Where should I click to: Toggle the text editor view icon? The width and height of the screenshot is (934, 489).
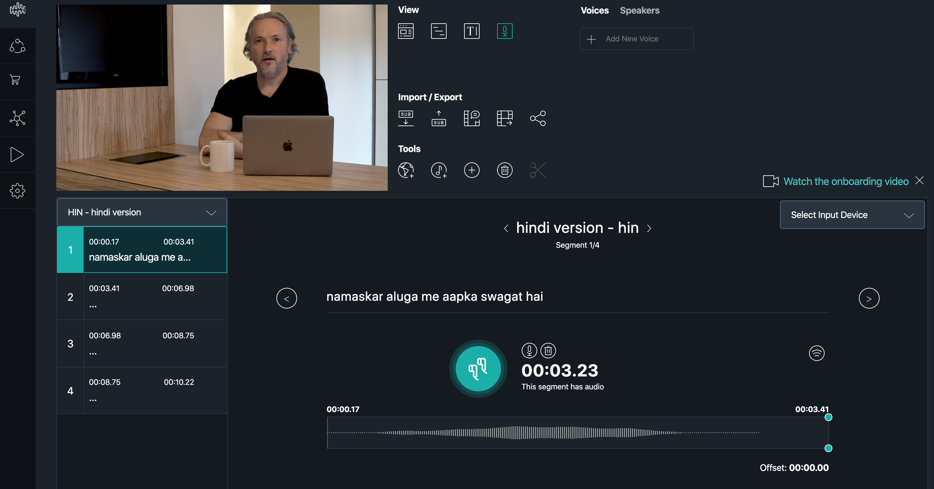click(x=472, y=31)
